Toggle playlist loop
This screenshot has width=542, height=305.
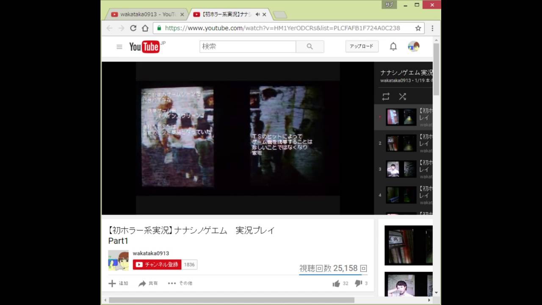[386, 97]
